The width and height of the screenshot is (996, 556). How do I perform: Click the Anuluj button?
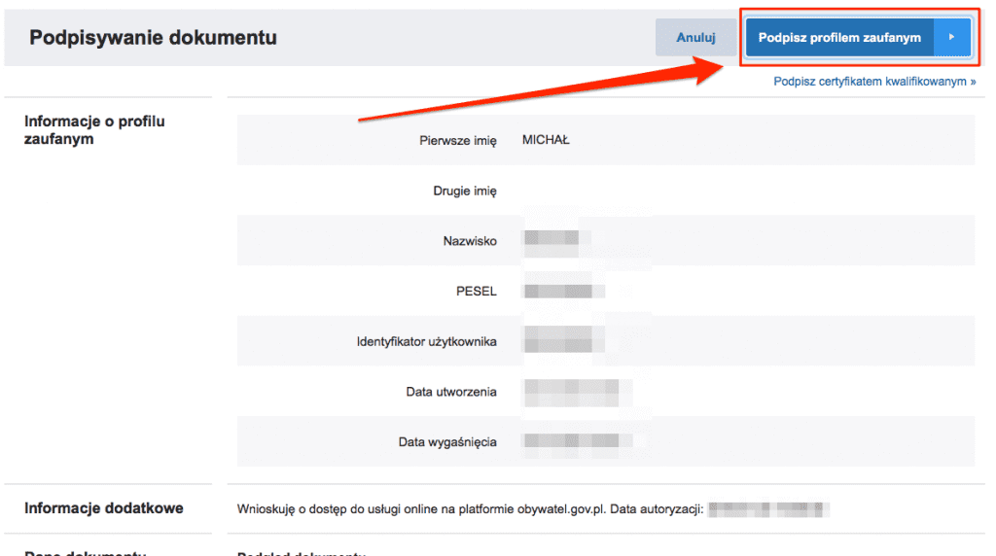695,38
